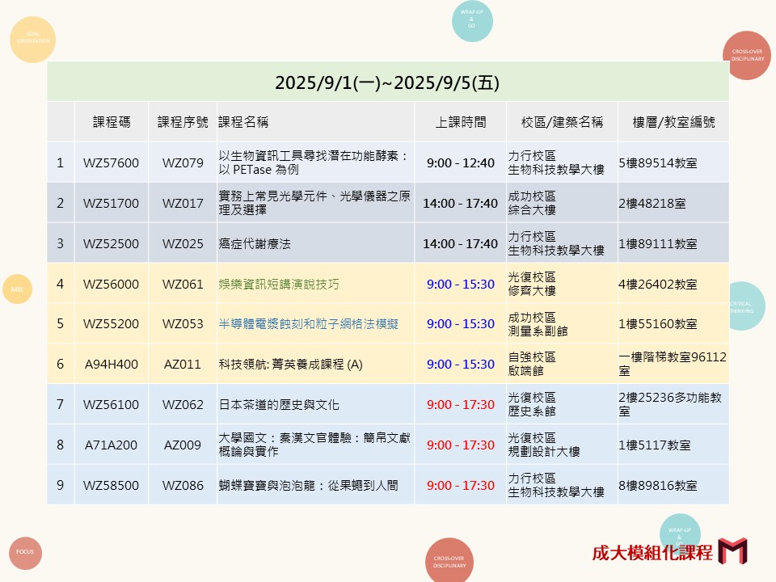
Task: Select the course serial AZ011 cell
Action: pyautogui.click(x=183, y=365)
